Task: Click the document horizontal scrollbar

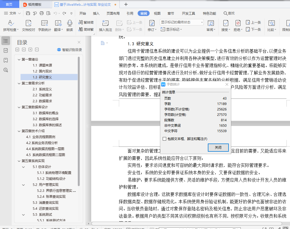Action: coord(186,224)
